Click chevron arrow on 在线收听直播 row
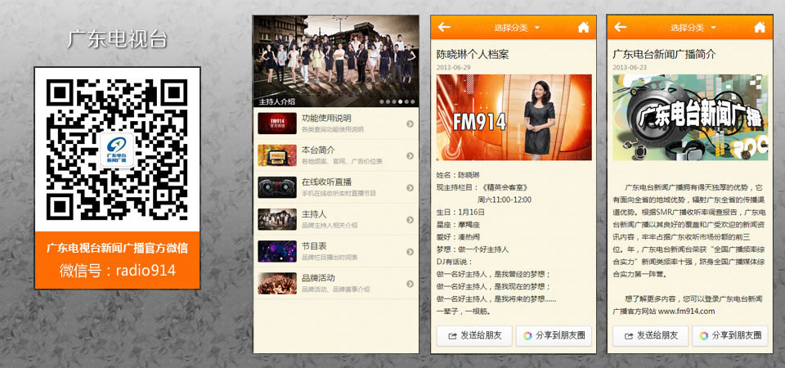785x368 pixels. click(410, 188)
